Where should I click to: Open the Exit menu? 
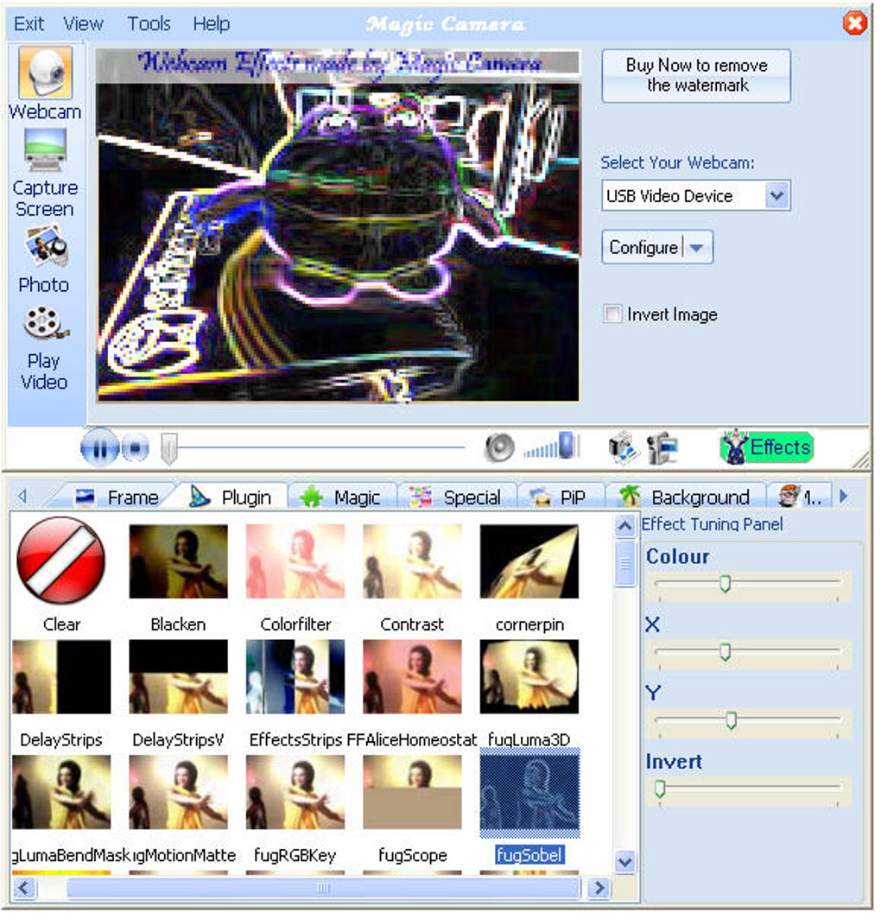[29, 24]
